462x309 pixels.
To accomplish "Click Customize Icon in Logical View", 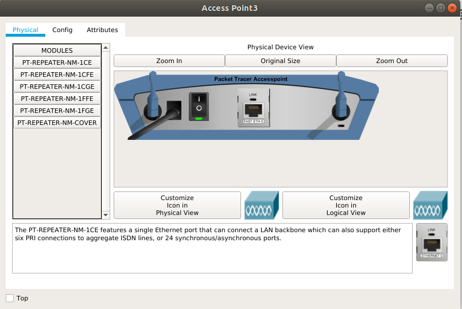I will click(345, 205).
